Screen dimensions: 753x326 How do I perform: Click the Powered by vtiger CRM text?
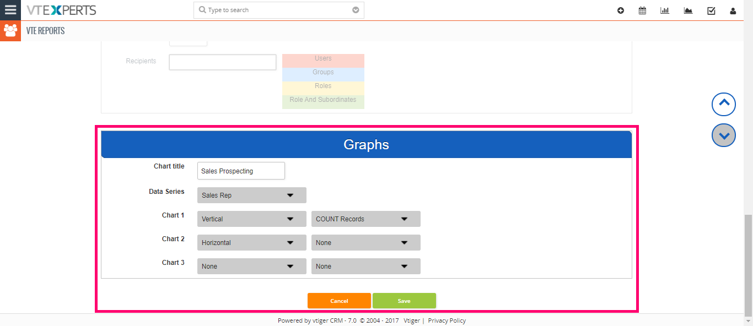pyautogui.click(x=317, y=320)
